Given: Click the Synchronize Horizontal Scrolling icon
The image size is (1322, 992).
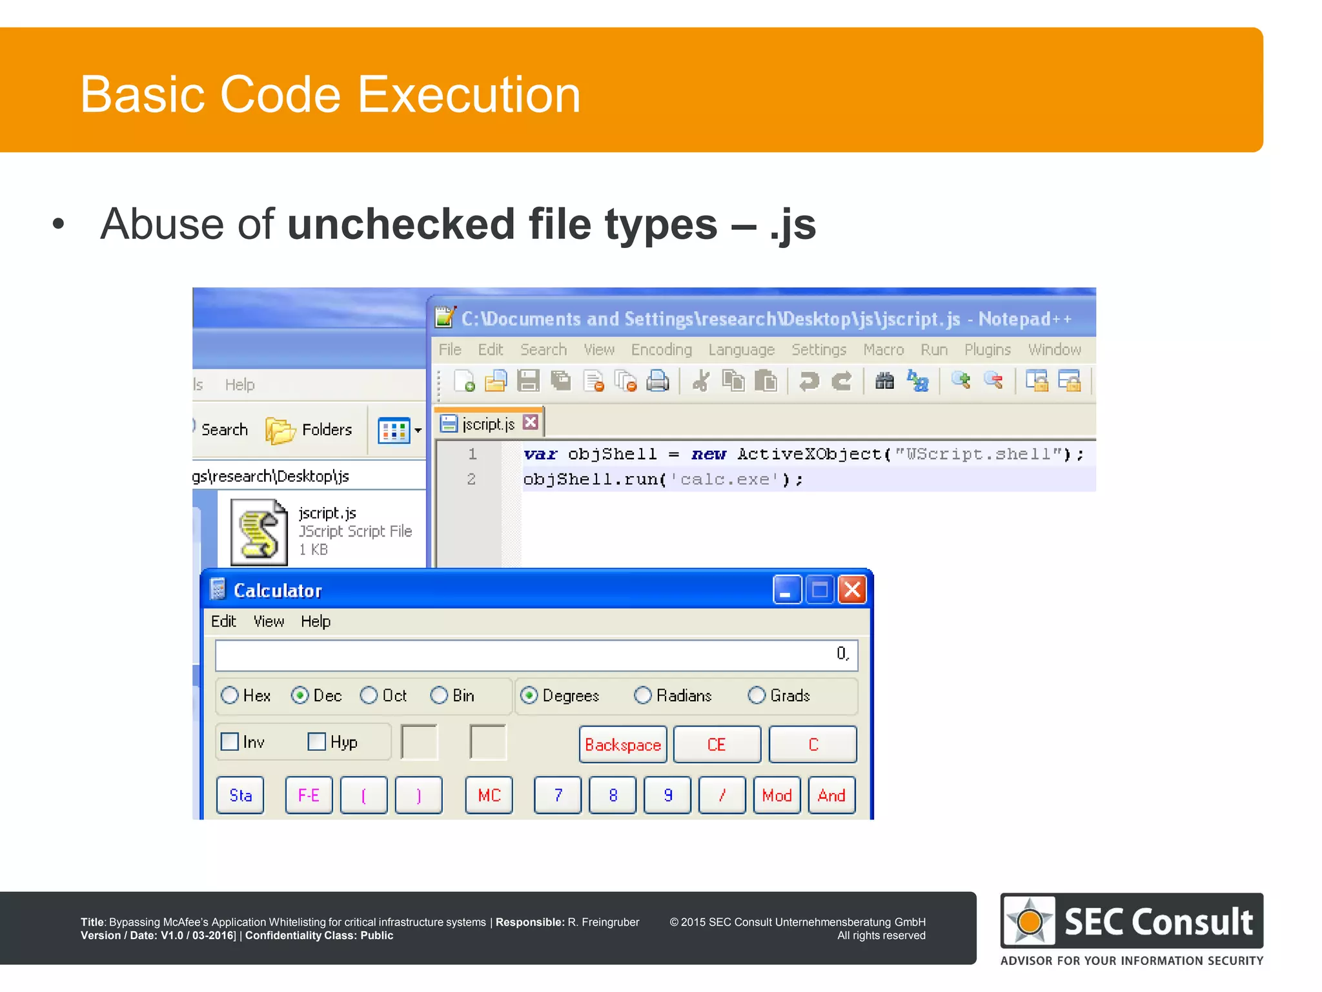Looking at the screenshot, I should (1070, 381).
